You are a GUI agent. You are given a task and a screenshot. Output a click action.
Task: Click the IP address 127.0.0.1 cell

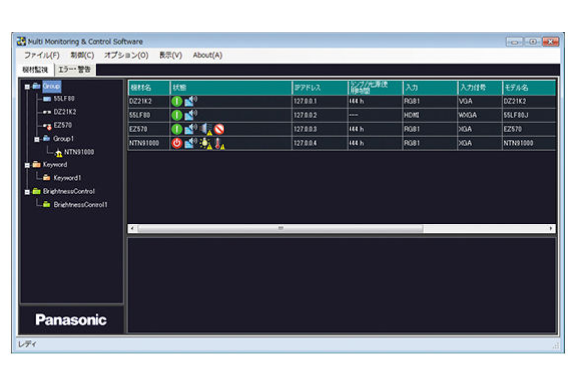[320, 101]
